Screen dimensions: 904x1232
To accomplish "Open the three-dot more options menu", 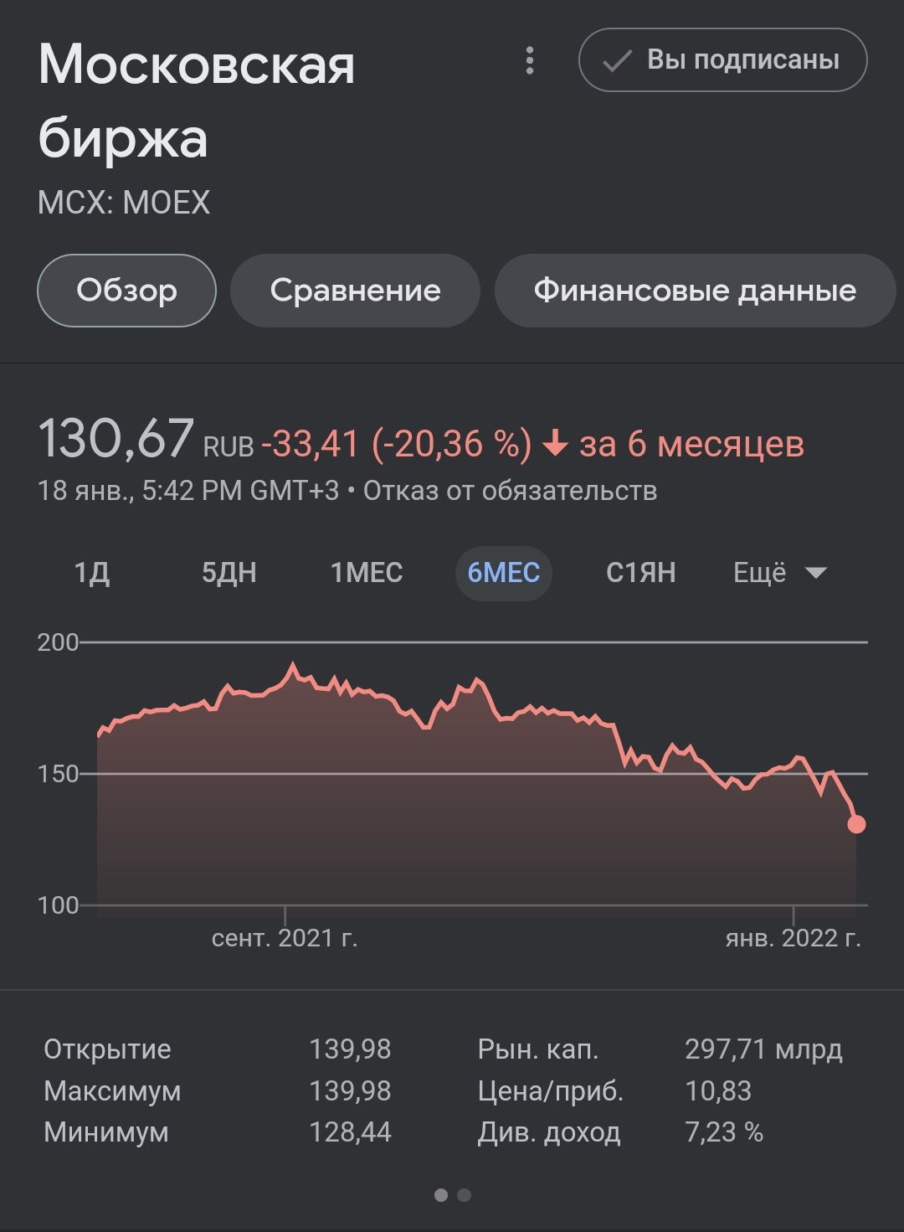I will [529, 60].
